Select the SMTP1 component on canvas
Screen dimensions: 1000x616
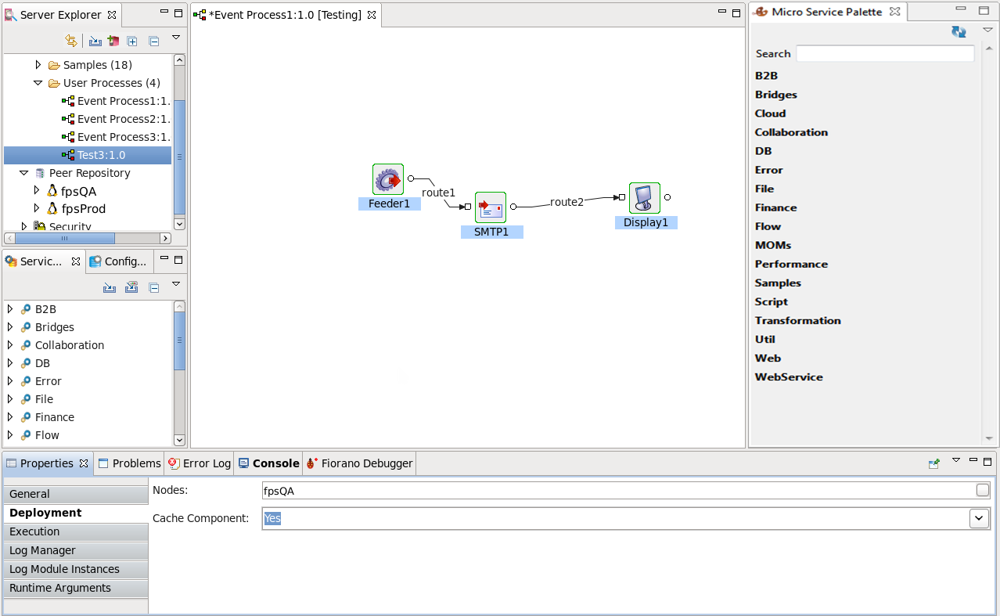pyautogui.click(x=491, y=207)
